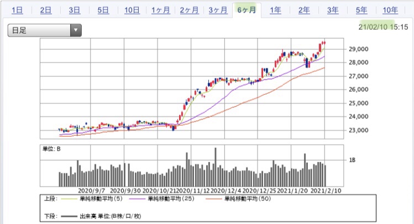Select the 10日 time range tab
The image size is (414, 224).
coord(132,10)
